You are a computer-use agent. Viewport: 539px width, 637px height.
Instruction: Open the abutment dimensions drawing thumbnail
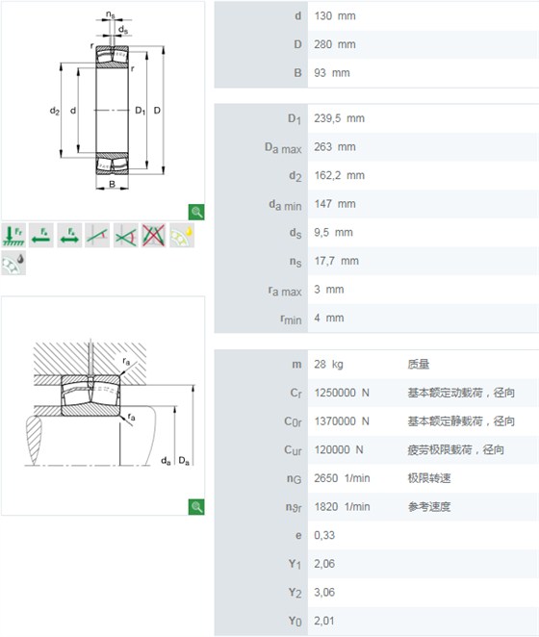[x=103, y=405]
